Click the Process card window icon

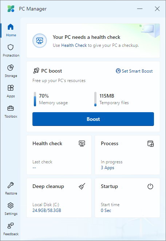click(x=151, y=144)
